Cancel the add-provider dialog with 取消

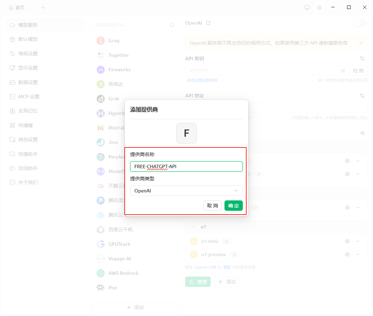(x=212, y=206)
